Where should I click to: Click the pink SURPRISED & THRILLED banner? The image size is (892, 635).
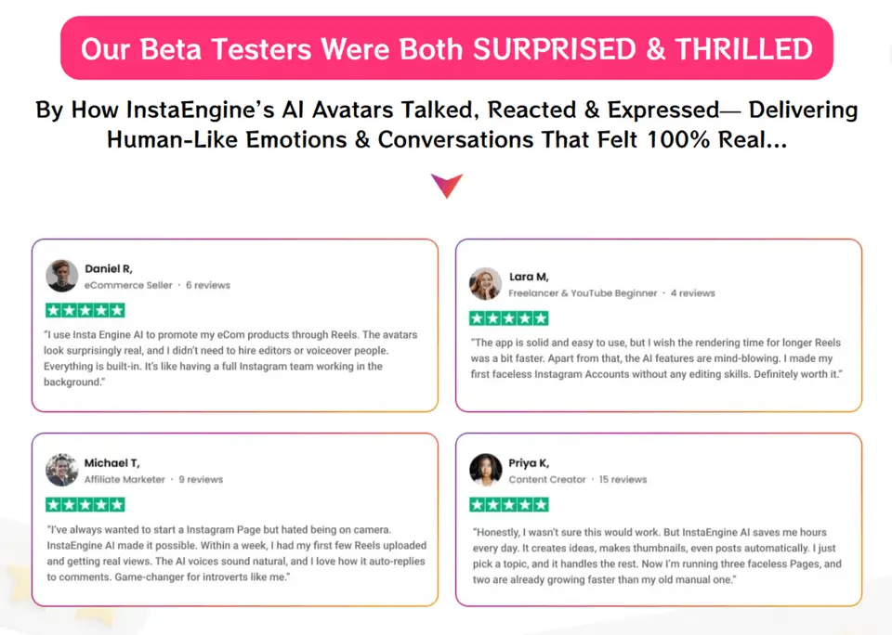pos(446,48)
